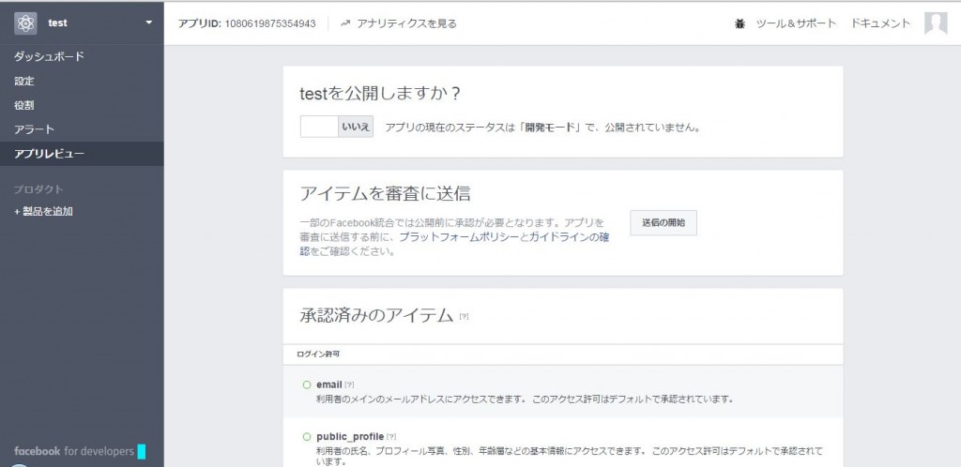This screenshot has height=467, width=961.
Task: Click the 開発モード status text
Action: tap(550, 128)
